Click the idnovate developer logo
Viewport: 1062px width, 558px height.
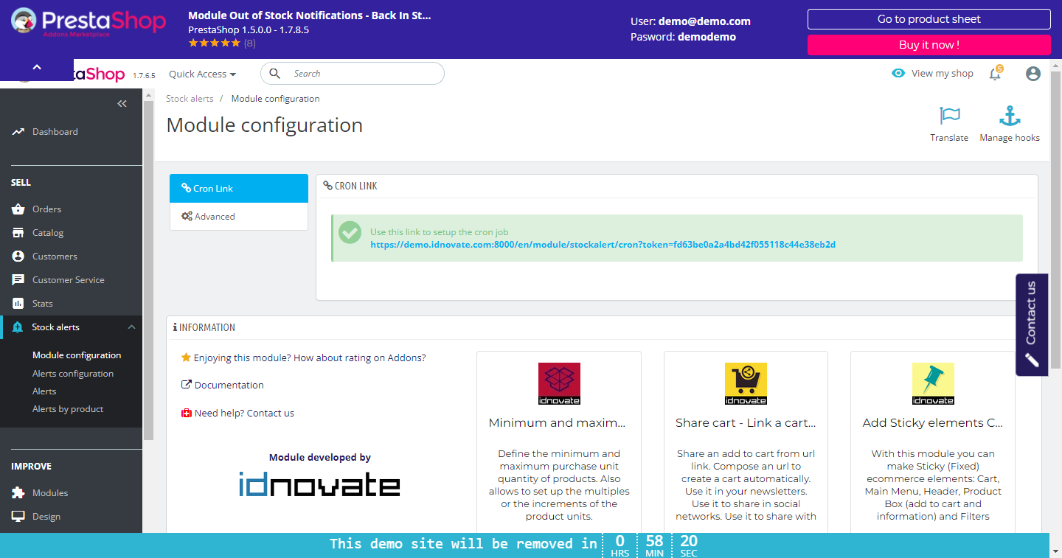tap(319, 484)
